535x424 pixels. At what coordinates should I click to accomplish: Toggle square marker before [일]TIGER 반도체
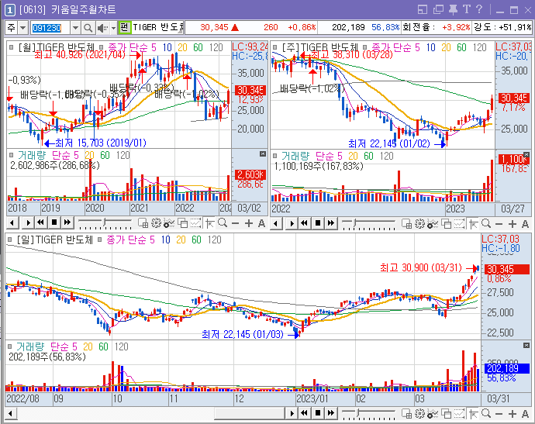point(9,240)
